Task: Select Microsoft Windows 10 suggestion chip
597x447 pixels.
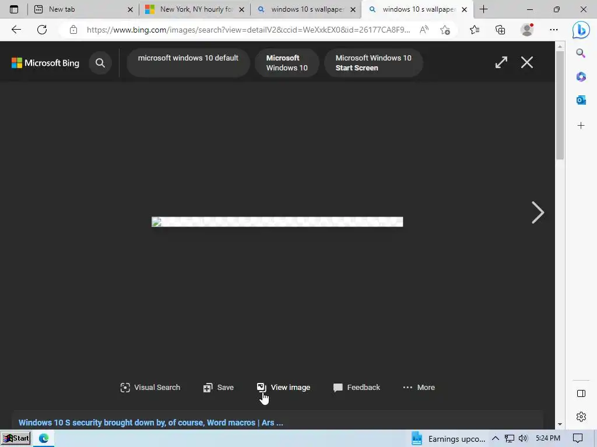Action: point(287,63)
